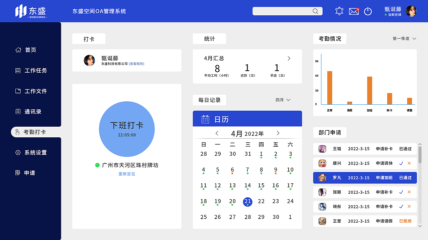This screenshot has width=428, height=240.
Task: Switch to 工作任务 in the sidebar
Action: tap(18, 70)
